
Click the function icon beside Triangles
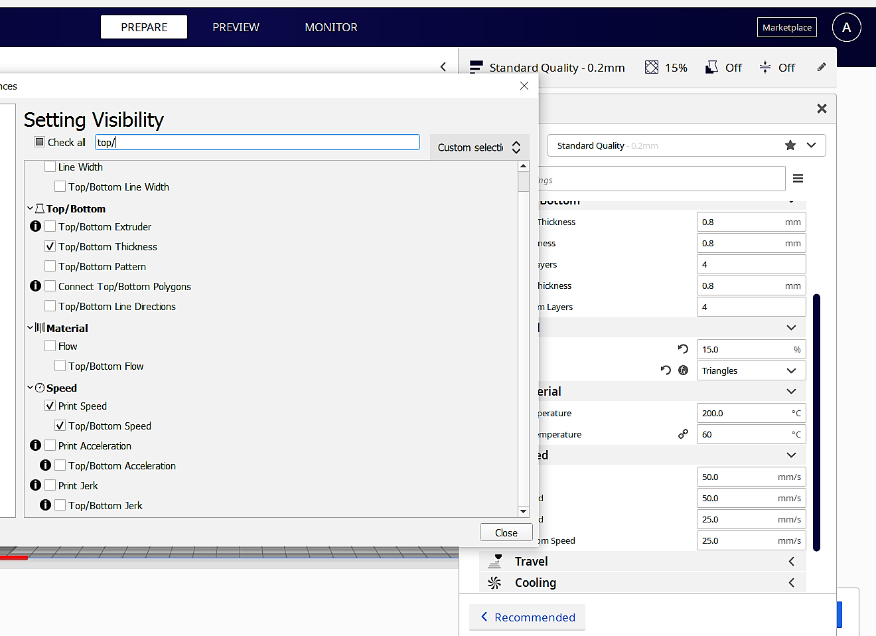click(683, 370)
